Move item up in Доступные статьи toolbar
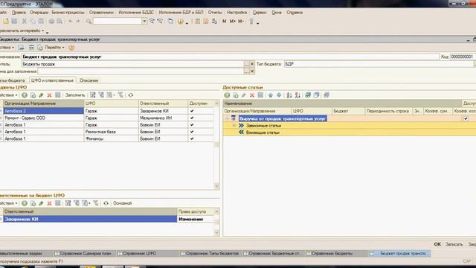Image resolution: width=476 pixels, height=268 pixels. pos(270,95)
